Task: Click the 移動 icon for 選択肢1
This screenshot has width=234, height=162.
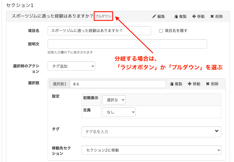Action: tap(190, 84)
